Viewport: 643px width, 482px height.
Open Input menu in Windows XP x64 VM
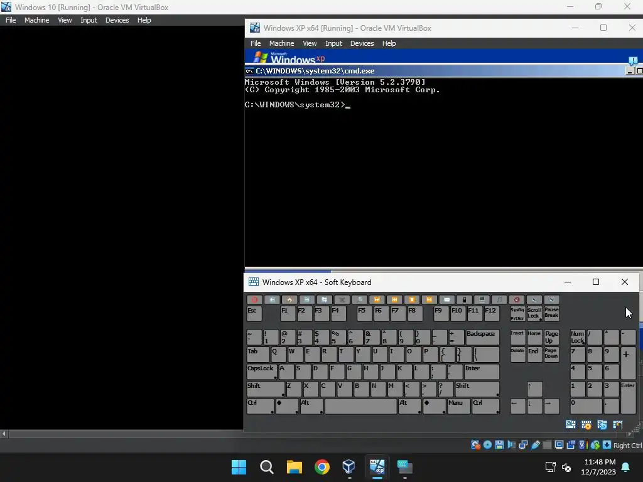tap(333, 43)
